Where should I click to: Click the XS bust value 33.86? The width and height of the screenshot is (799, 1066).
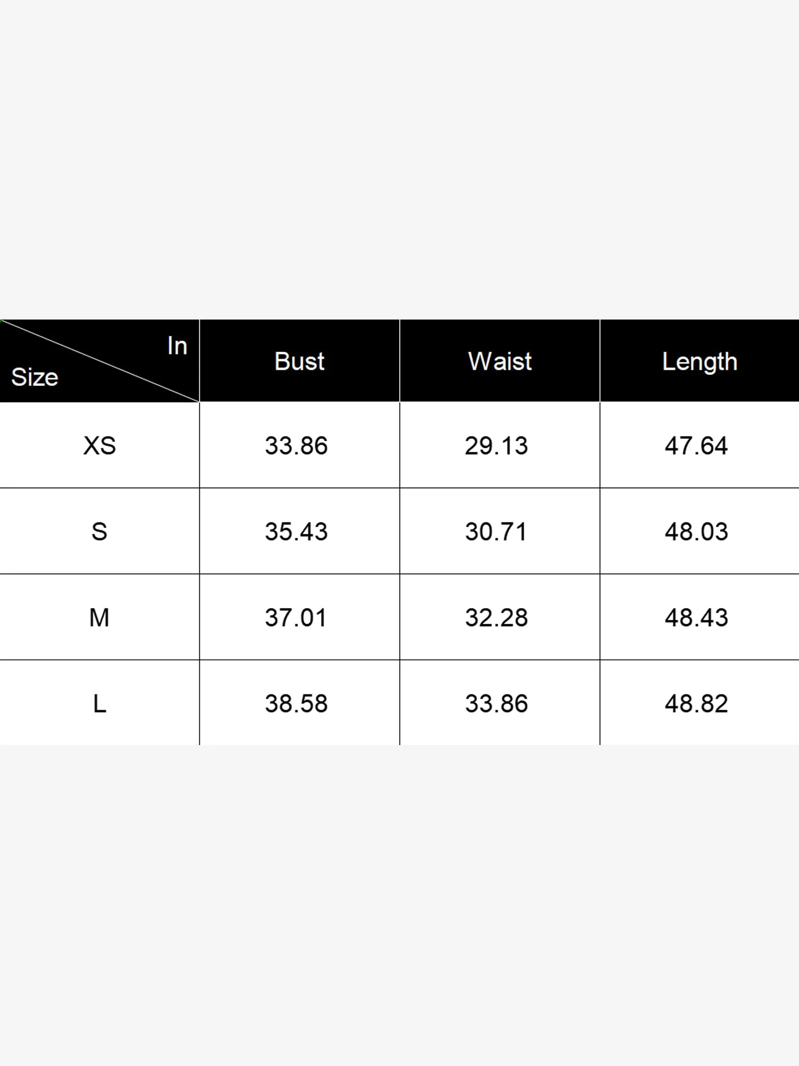[296, 446]
